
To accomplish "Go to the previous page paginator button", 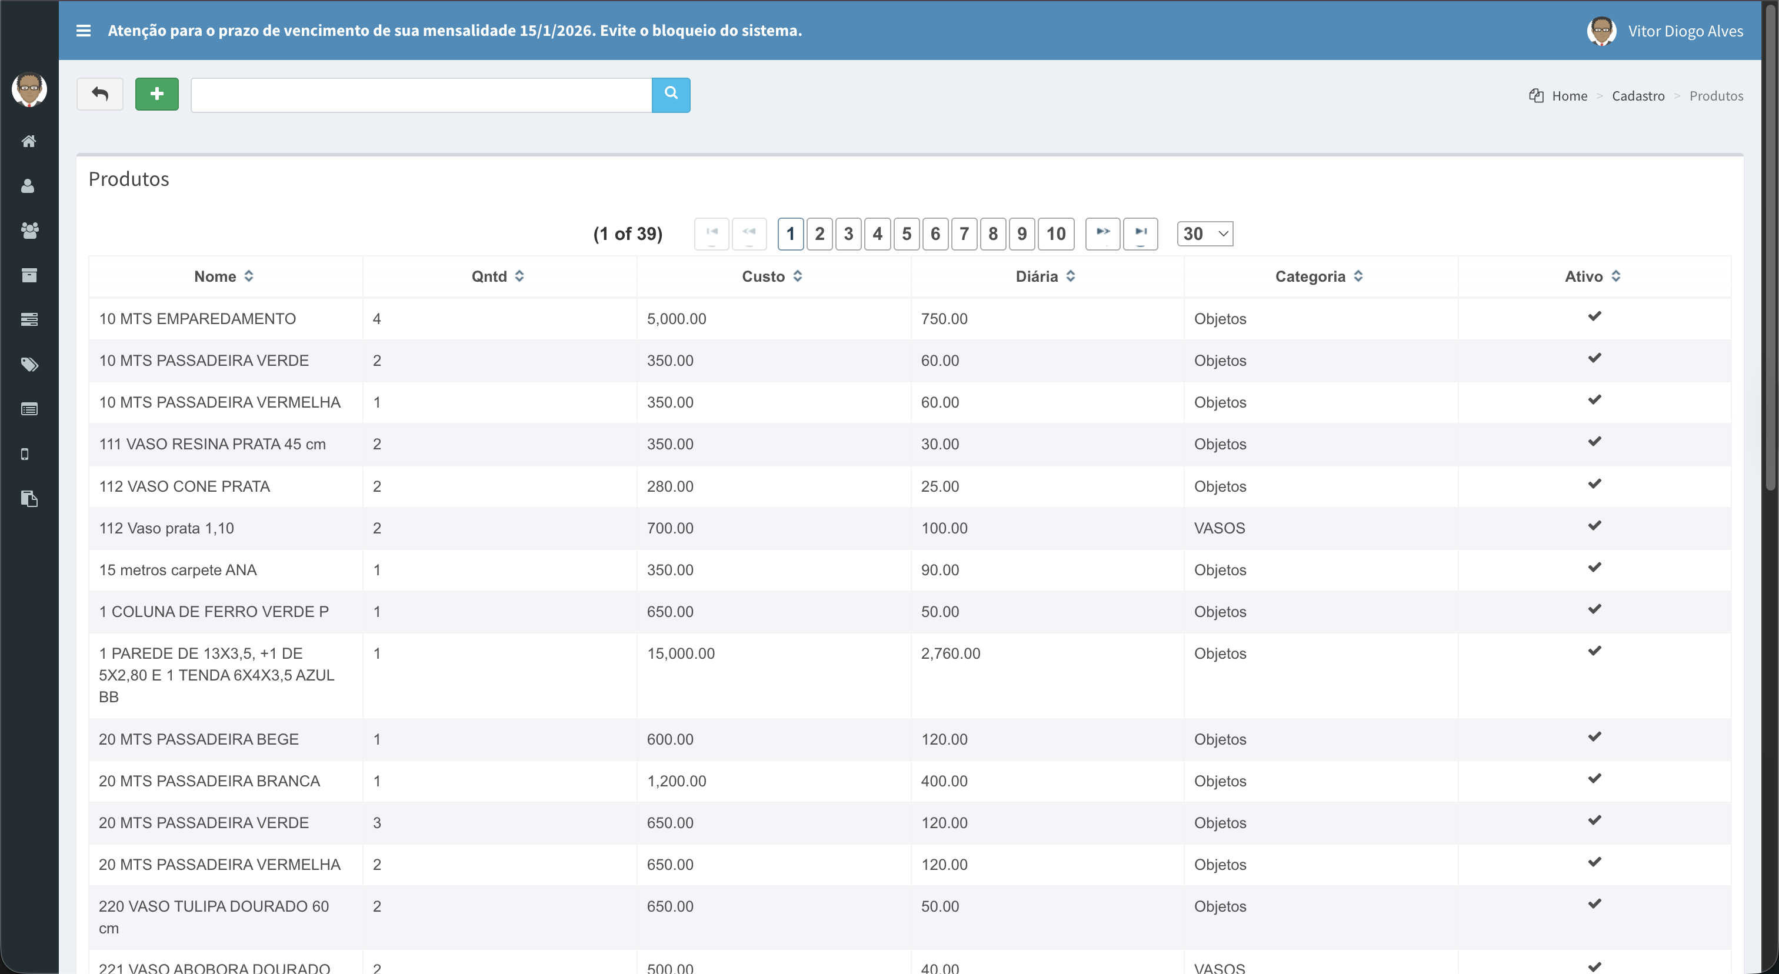I will 749,234.
